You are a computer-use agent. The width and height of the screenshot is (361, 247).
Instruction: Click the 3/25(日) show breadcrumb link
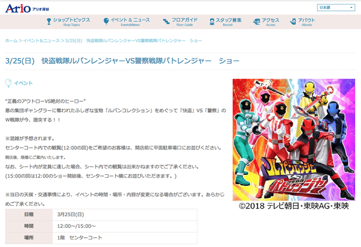pyautogui.click(x=133, y=41)
